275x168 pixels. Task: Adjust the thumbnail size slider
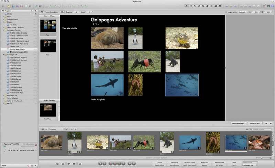261,158
